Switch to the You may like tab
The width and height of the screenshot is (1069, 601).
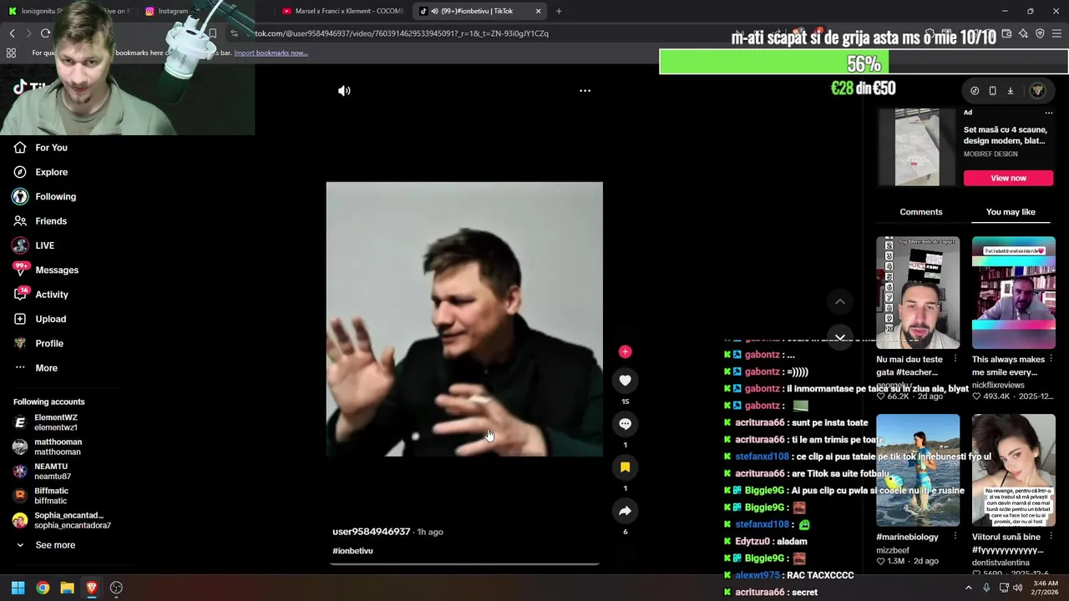(1011, 212)
